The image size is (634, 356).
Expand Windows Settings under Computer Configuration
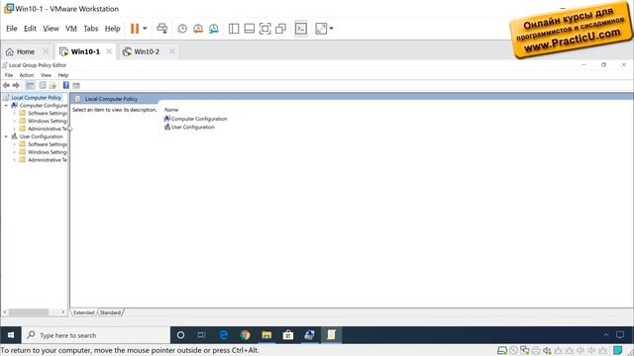[14, 121]
